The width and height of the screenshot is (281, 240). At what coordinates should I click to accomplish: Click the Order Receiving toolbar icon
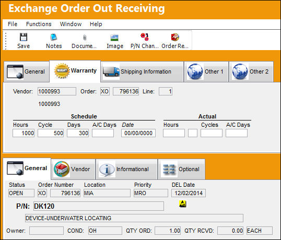(x=175, y=37)
